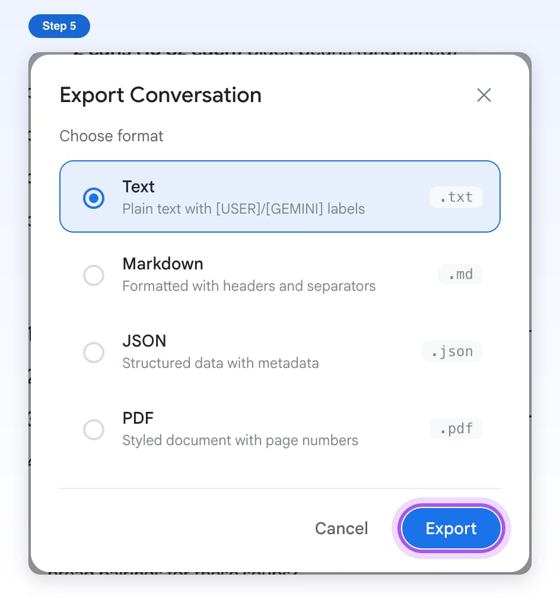Select the Text format radio button
This screenshot has width=560, height=603.
[94, 198]
